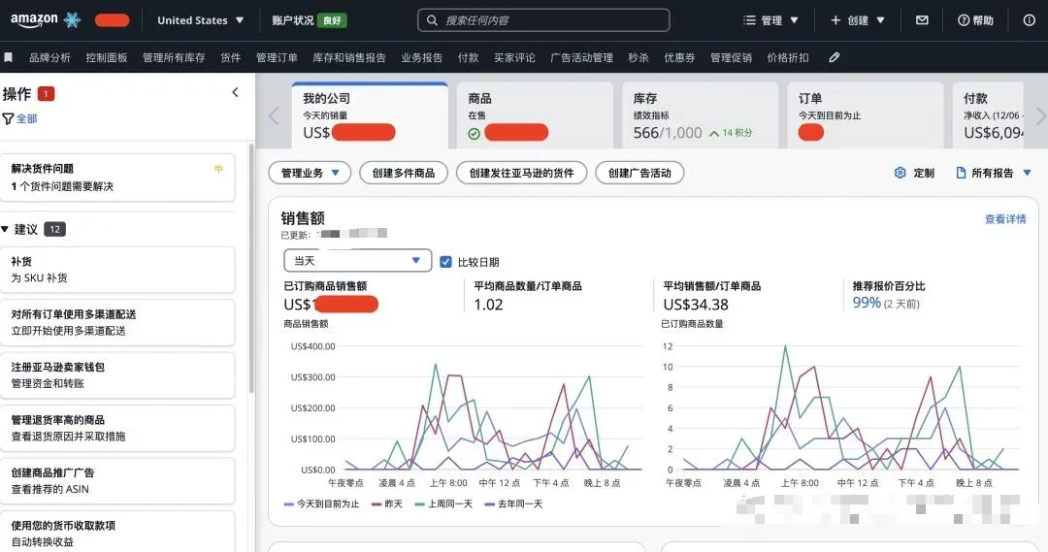Image resolution: width=1048 pixels, height=552 pixels.
Task: Open 库存和销售报告 menu item
Action: [349, 57]
